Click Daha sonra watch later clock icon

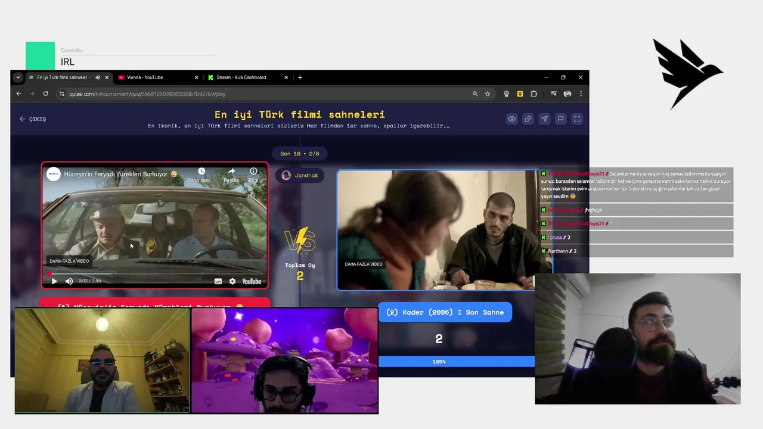point(201,172)
